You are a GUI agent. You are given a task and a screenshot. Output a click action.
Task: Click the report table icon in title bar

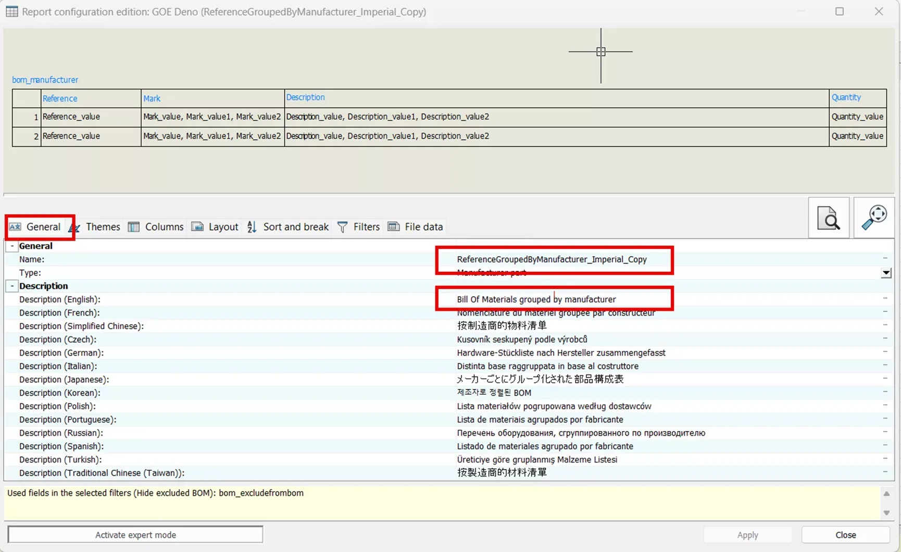[11, 11]
